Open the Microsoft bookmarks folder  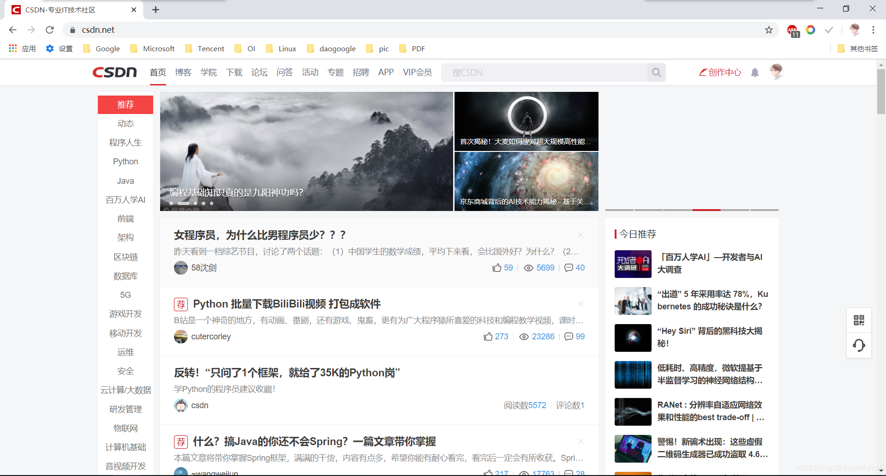pos(152,48)
